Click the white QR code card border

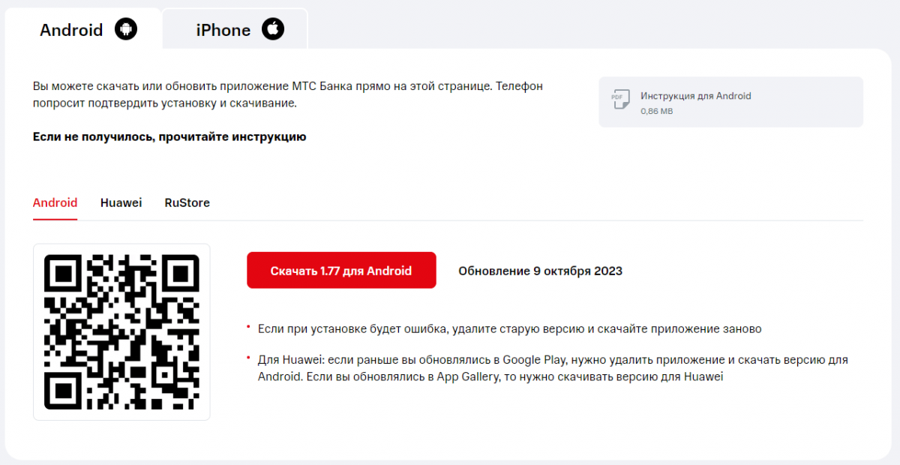pyautogui.click(x=121, y=332)
